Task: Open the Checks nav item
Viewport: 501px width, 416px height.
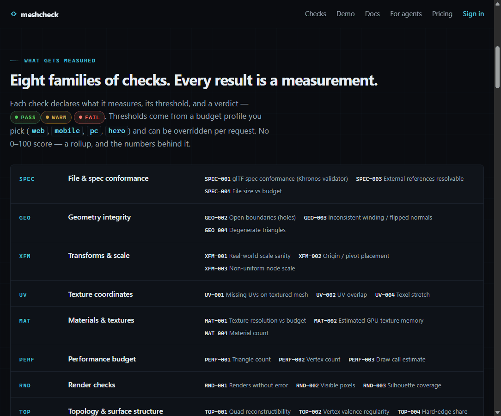Action: (315, 14)
